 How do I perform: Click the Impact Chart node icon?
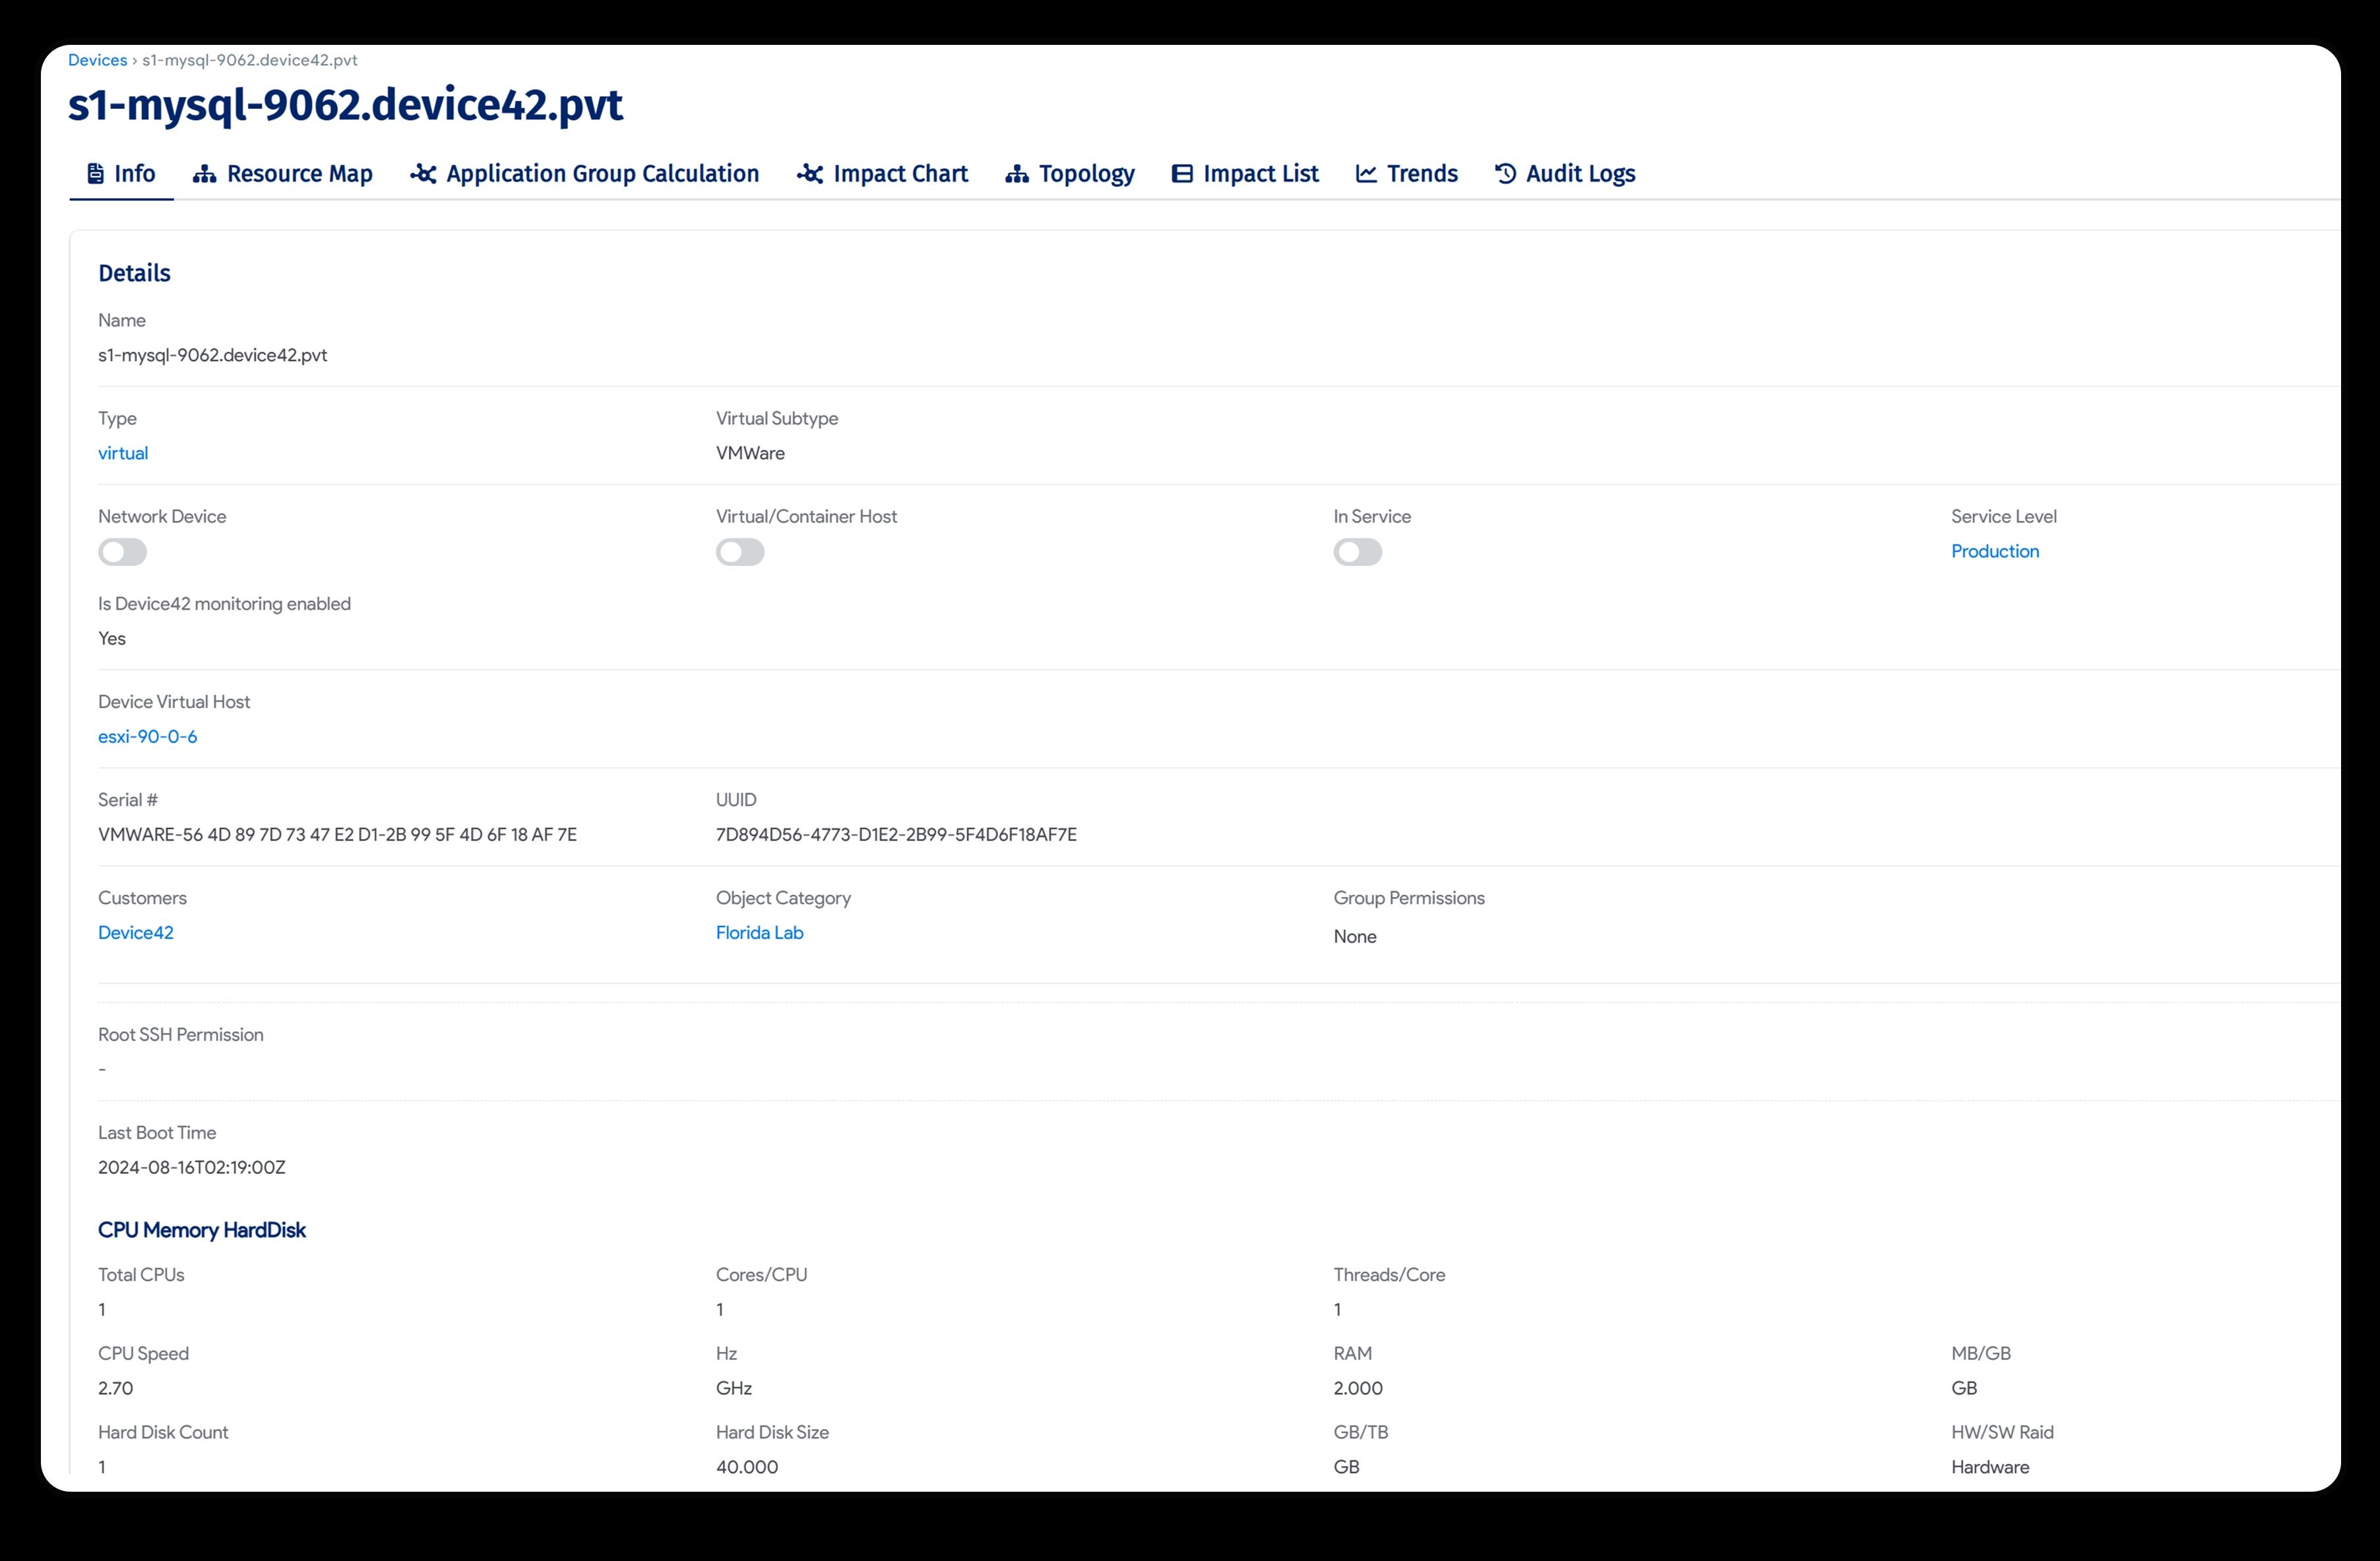coord(810,174)
